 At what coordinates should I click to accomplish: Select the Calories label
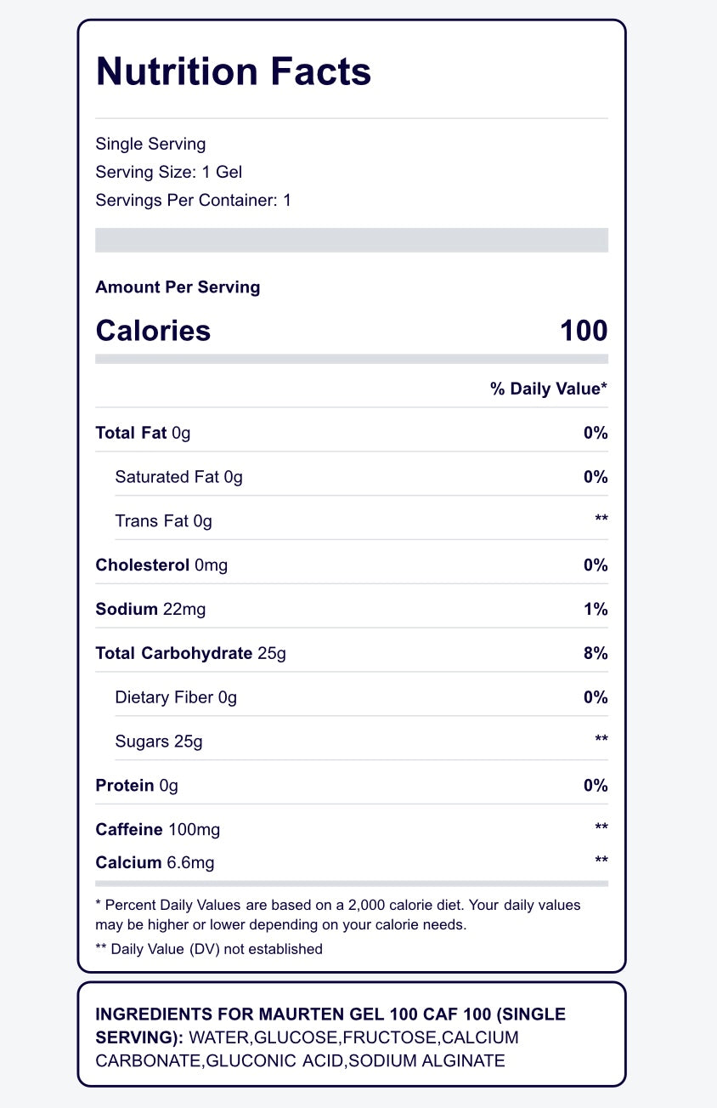pyautogui.click(x=154, y=331)
